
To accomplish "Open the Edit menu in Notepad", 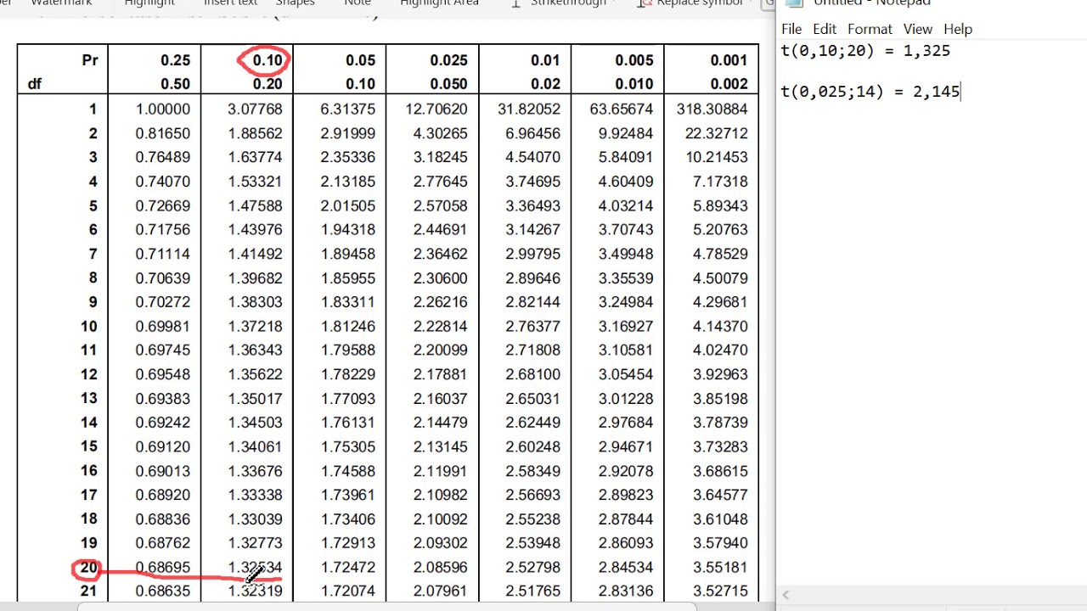I will (x=825, y=29).
